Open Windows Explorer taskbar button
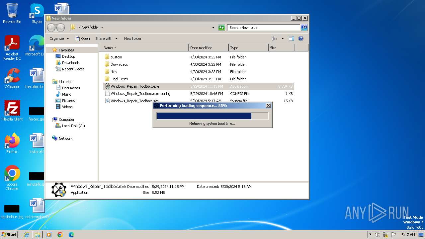The image size is (425, 239). pos(38,235)
